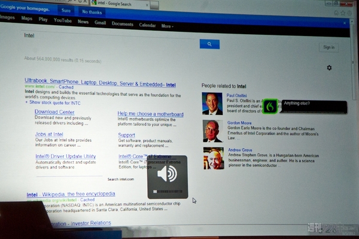Click the Anything else? voice prompt box
The image size is (359, 239).
[314, 107]
